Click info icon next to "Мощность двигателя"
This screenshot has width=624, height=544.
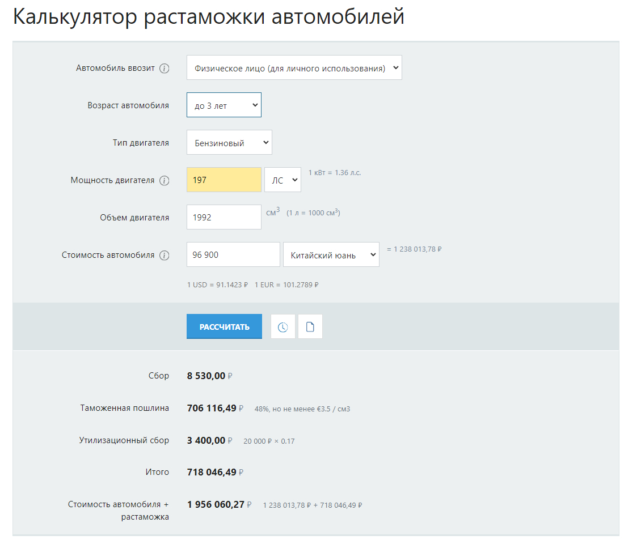coord(165,181)
